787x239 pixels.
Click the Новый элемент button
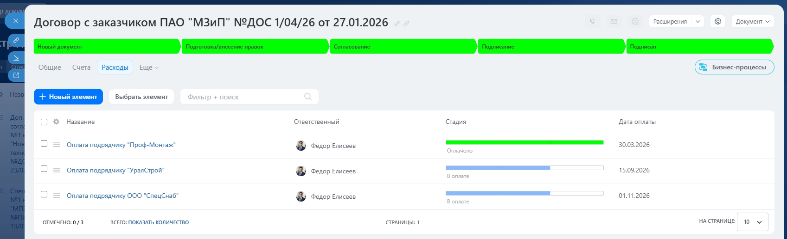click(68, 97)
